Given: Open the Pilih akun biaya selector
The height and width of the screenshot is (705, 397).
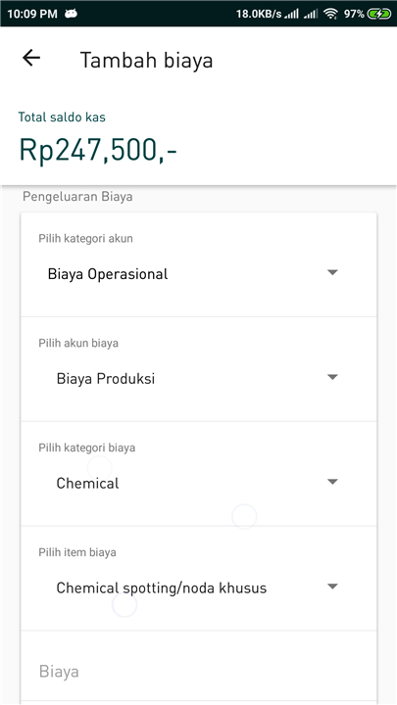Looking at the screenshot, I should pos(198,369).
